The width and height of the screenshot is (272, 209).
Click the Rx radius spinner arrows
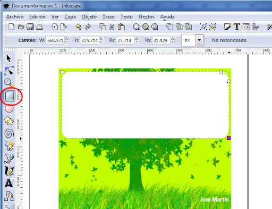pos(137,40)
